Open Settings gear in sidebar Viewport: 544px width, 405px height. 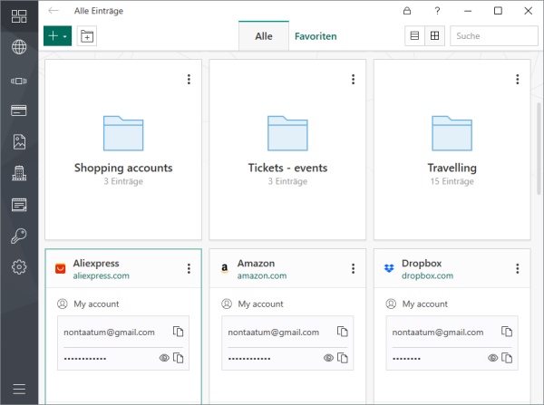[19, 267]
